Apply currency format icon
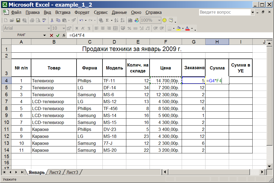 123,28
